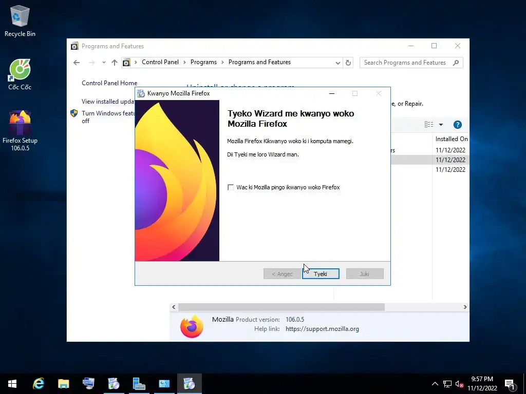Viewport: 526px width, 394px height.
Task: Minimize the Kwanyo Mozilla Firefox dialog
Action: (x=332, y=93)
